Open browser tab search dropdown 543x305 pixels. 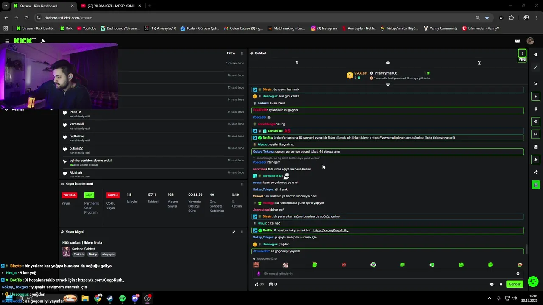coord(6,6)
